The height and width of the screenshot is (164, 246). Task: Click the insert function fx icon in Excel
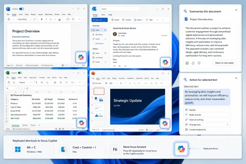(x=27, y=88)
